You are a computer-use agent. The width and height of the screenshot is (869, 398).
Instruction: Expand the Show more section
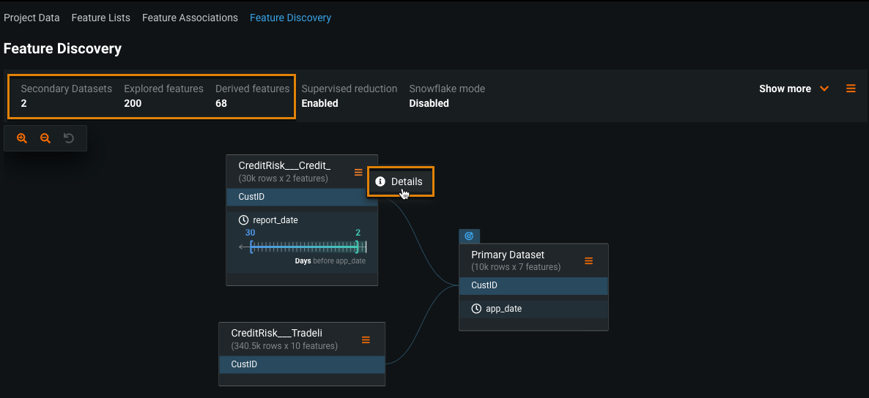pos(794,89)
